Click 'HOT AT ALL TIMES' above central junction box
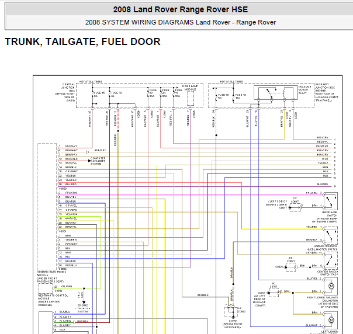 pyautogui.click(x=91, y=82)
